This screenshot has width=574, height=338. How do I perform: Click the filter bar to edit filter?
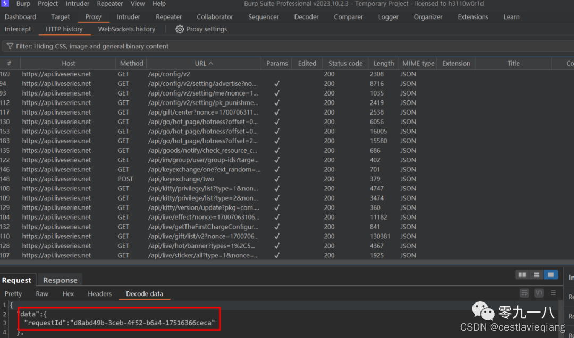coord(288,46)
